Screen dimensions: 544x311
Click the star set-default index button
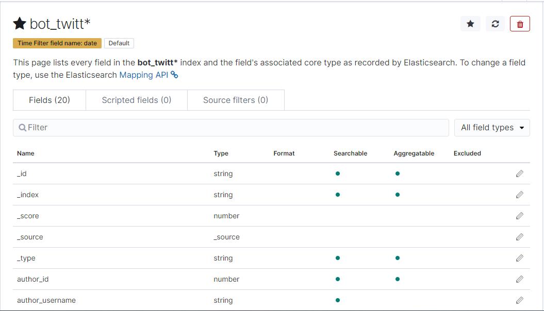click(x=470, y=24)
